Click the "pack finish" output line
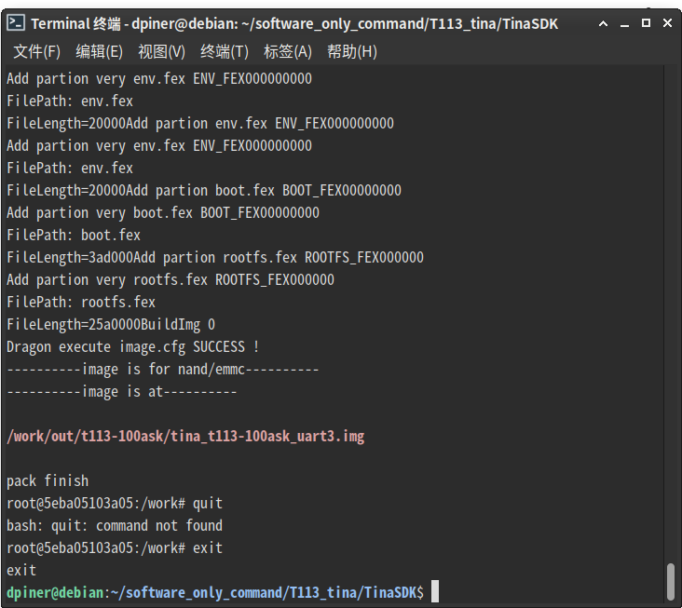Screen dimensions: 682x608 (x=48, y=480)
